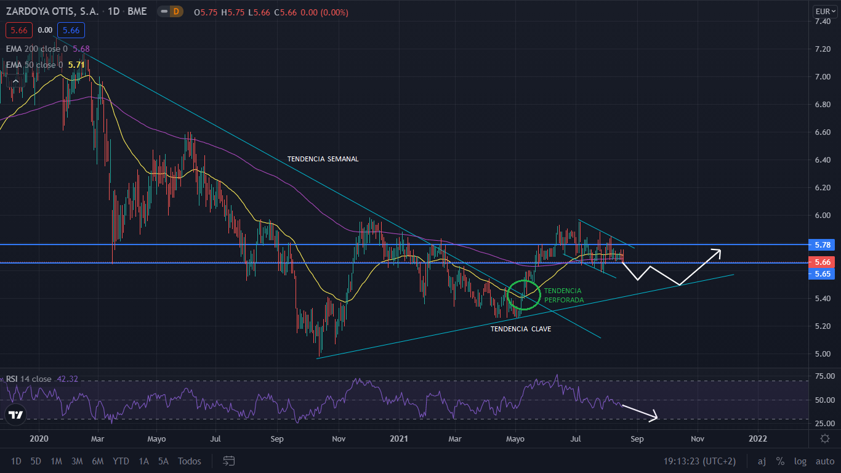Switch range to 6M
Viewport: 841px width, 473px height.
(x=97, y=461)
